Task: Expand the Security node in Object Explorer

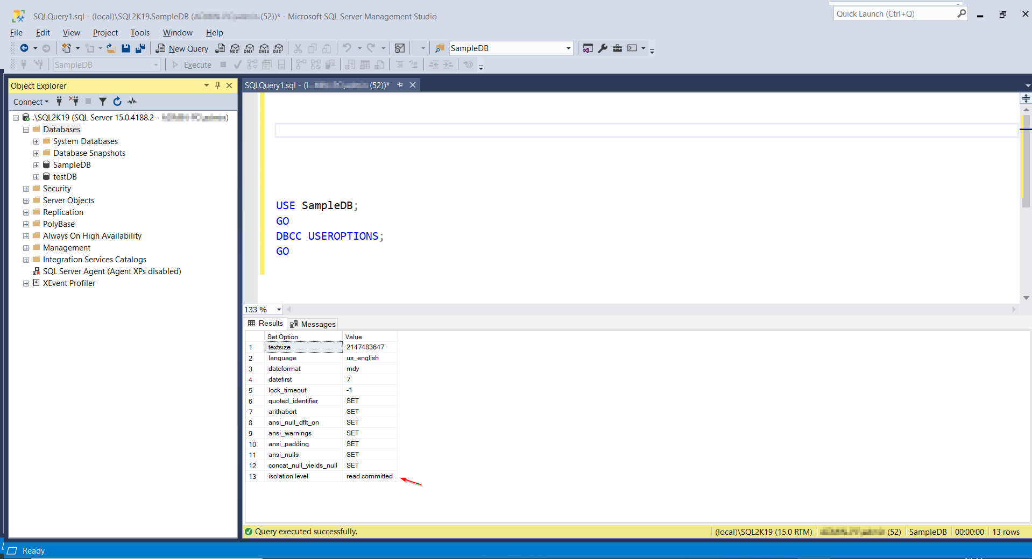Action: click(26, 189)
